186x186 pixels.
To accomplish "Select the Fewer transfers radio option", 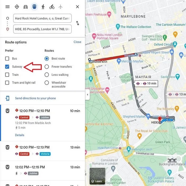I will point(47,67).
